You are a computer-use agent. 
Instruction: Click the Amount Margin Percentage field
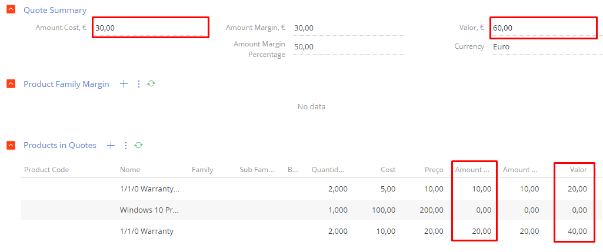[348, 47]
